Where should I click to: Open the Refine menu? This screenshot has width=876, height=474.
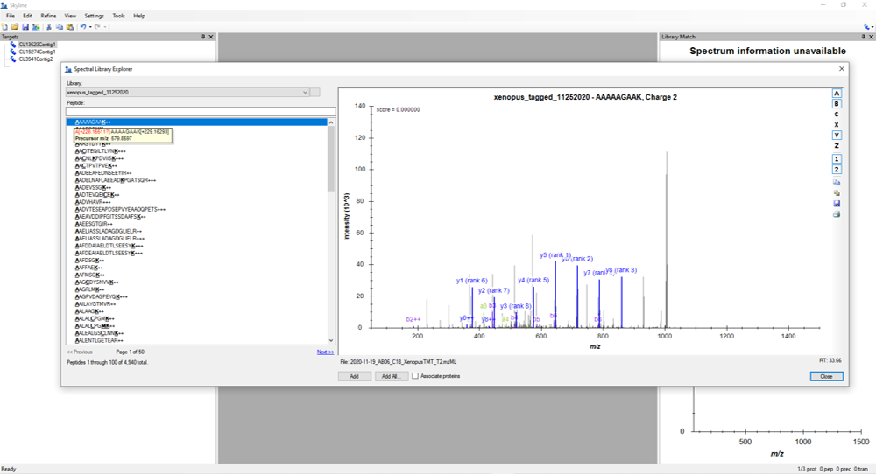click(x=48, y=16)
